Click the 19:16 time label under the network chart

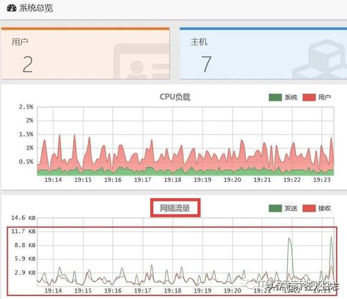coord(113,291)
